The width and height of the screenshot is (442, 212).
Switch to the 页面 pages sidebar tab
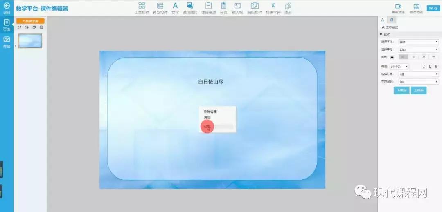tap(7, 25)
